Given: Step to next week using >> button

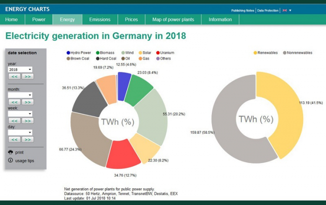Looking at the screenshot, I should tap(27, 121).
